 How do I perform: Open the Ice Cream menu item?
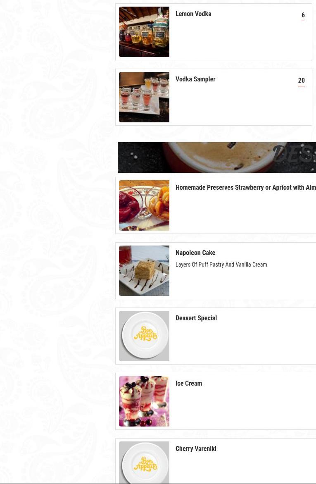pyautogui.click(x=189, y=384)
